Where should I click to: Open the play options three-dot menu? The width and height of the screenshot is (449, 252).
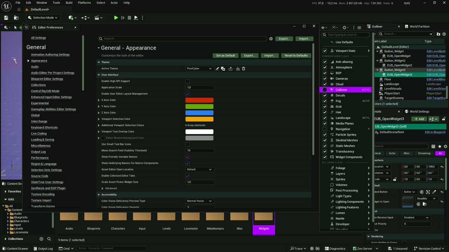(142, 18)
